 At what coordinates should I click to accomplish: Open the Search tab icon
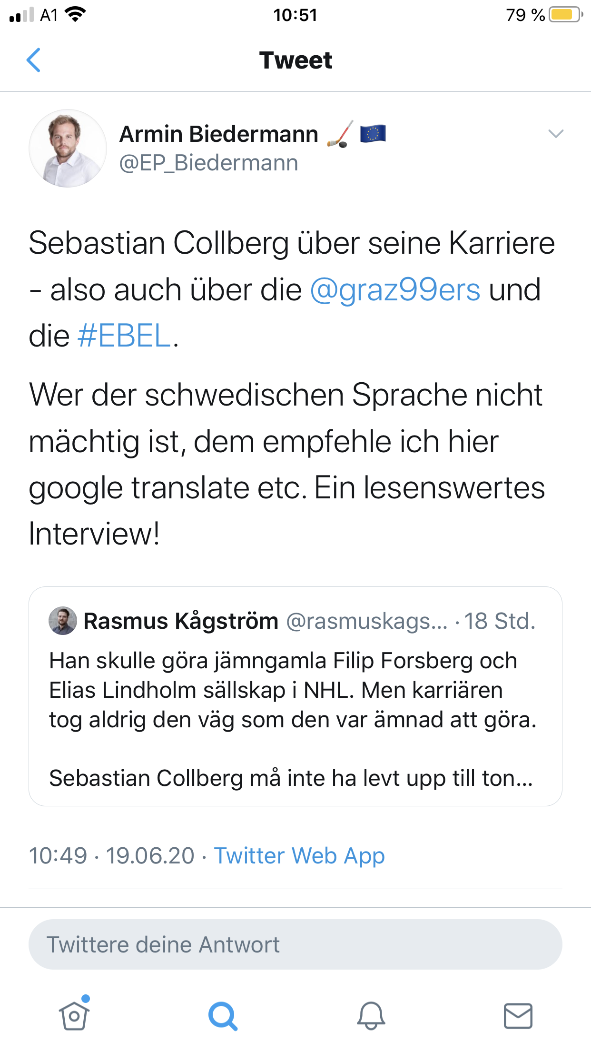tap(222, 1015)
